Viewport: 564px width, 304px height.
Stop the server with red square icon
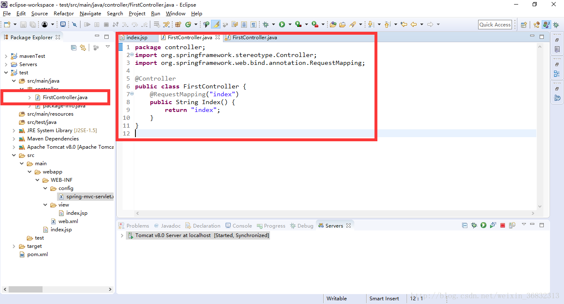click(502, 226)
